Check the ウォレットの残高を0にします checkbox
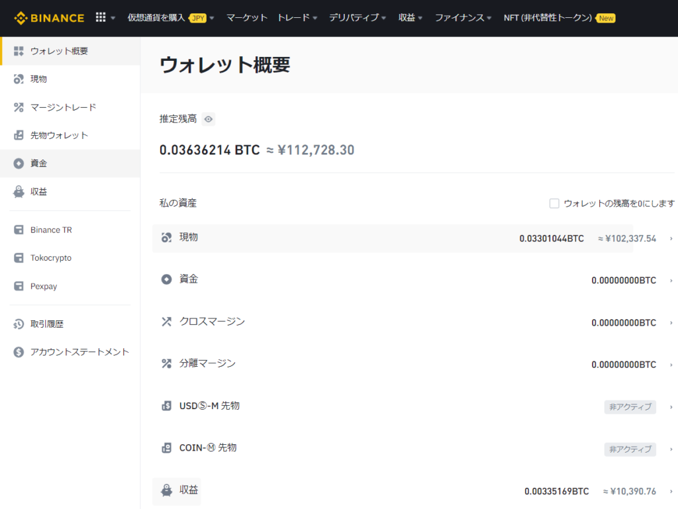678x509 pixels. point(554,203)
